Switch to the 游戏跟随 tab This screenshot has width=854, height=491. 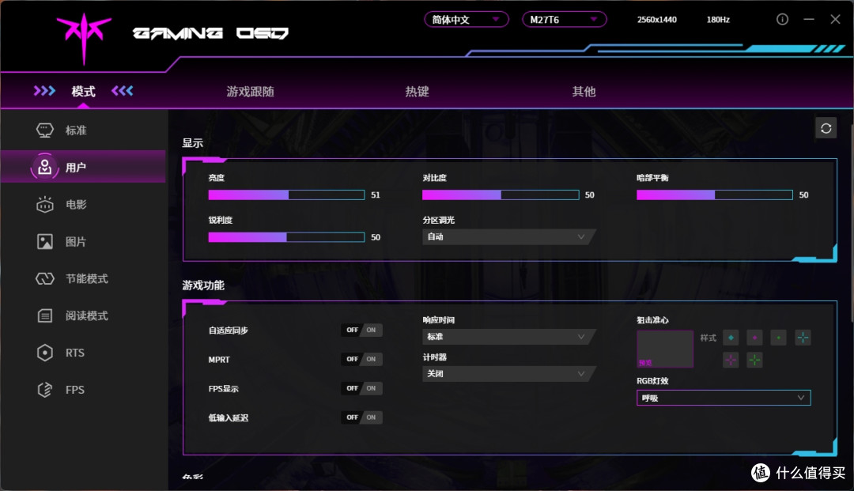coord(251,92)
